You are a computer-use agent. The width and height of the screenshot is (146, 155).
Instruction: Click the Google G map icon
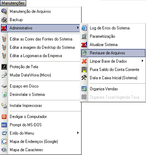pos(4,142)
